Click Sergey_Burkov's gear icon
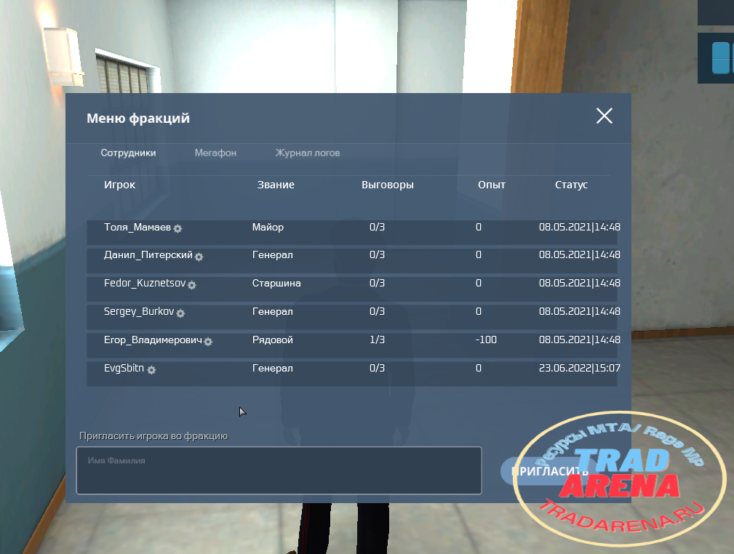The width and height of the screenshot is (734, 554). 180,313
